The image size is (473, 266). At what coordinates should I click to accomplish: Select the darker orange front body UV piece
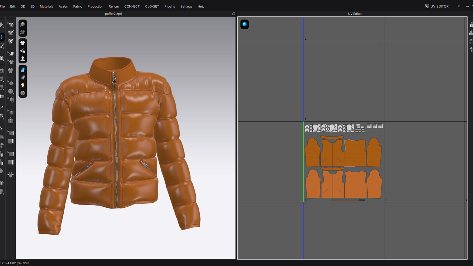332,153
